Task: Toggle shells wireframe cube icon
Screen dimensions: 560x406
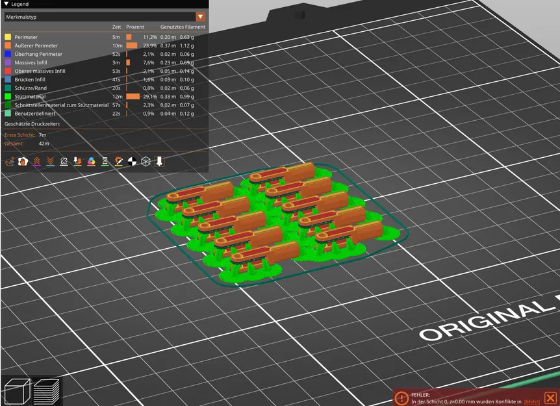Action: (146, 162)
